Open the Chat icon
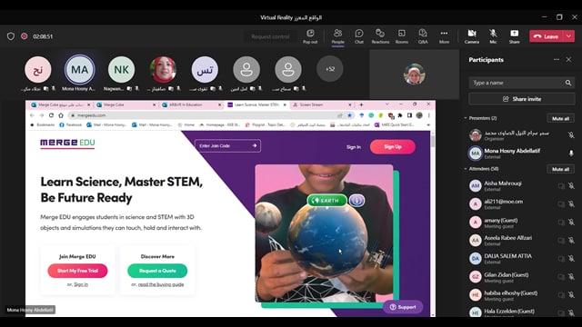582x327 pixels. point(359,36)
